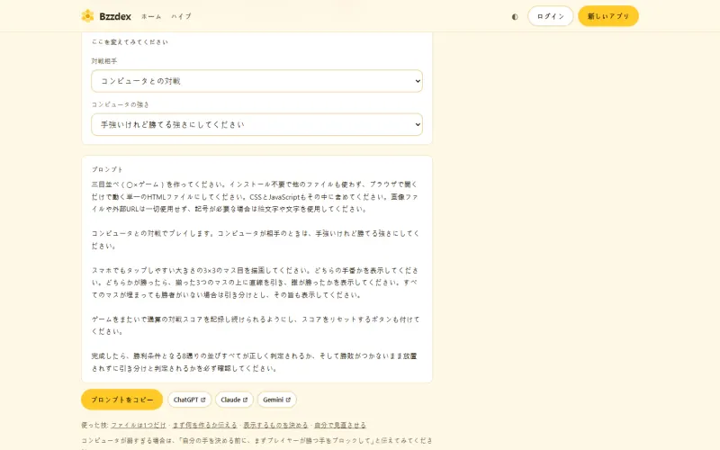Open the prompt in Claude
720x450 pixels.
[x=234, y=400]
